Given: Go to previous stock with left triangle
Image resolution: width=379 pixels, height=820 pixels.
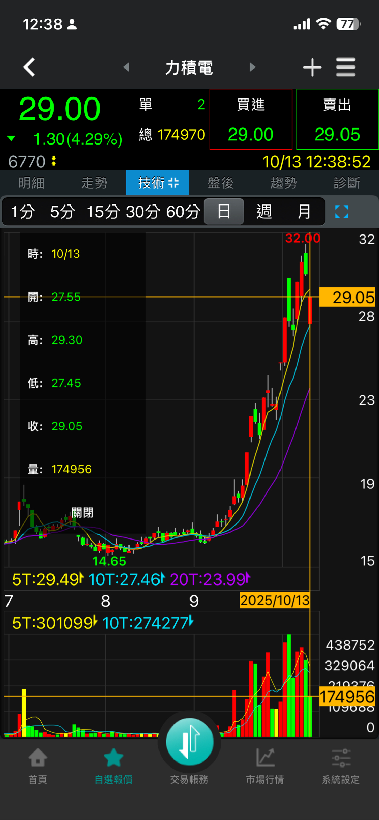Looking at the screenshot, I should [126, 67].
